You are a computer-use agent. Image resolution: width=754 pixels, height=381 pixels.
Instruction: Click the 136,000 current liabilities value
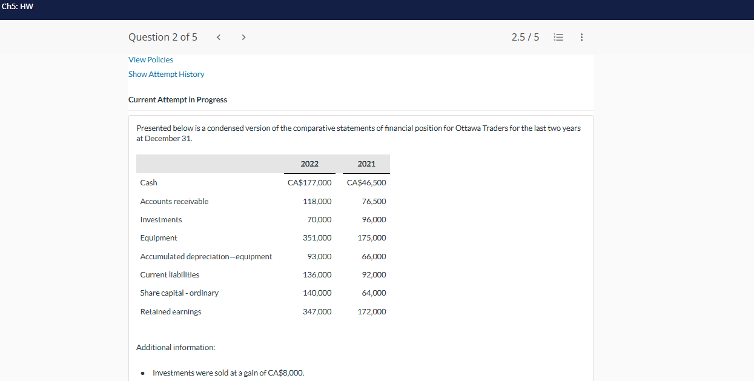tap(317, 274)
